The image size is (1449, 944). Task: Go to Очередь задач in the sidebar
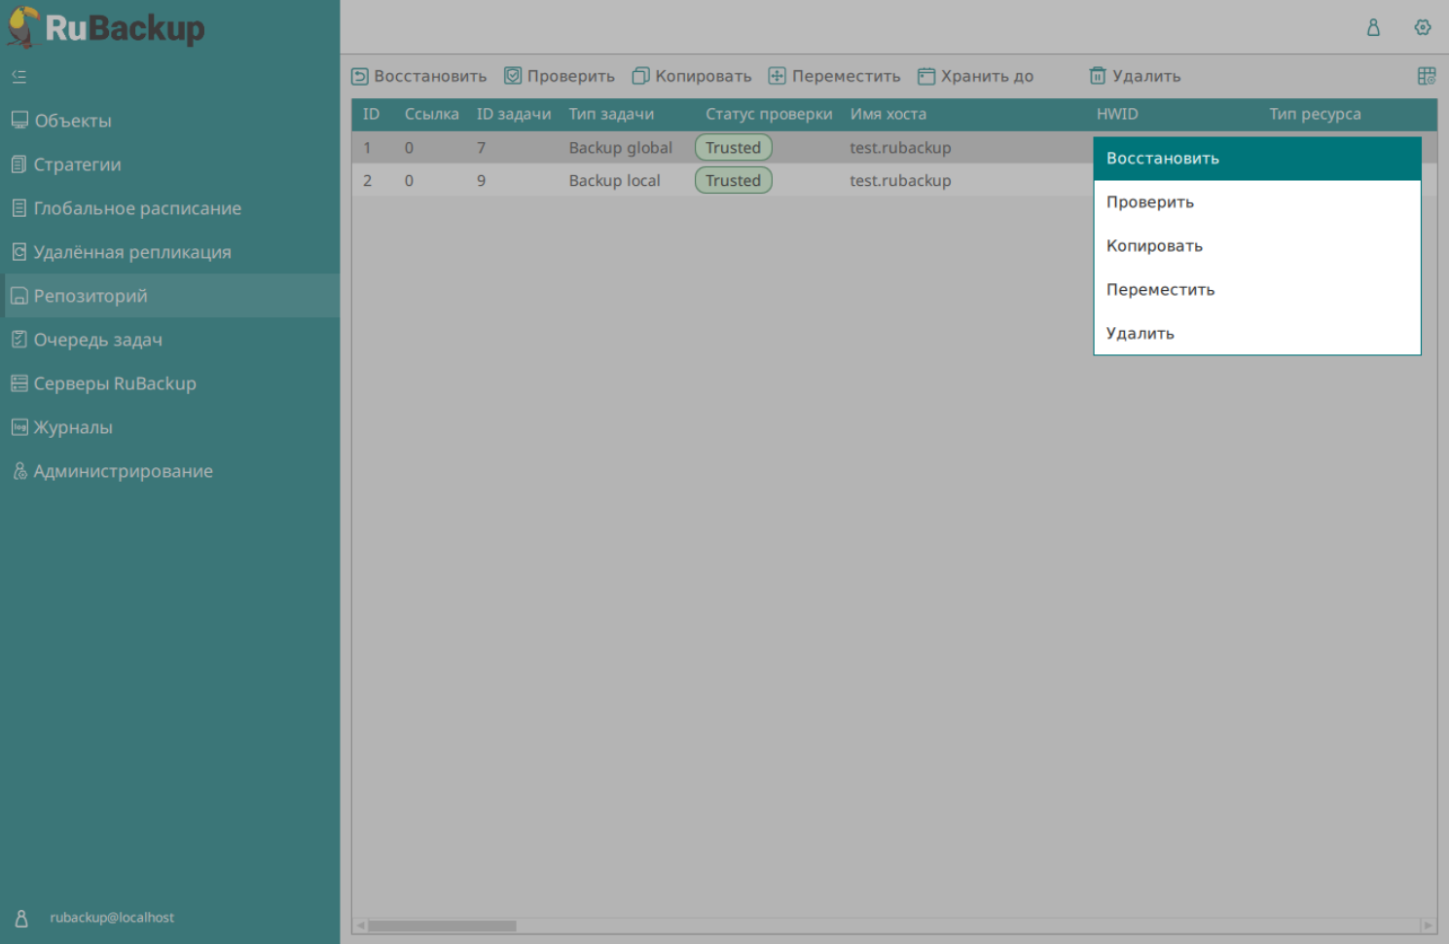pos(97,340)
